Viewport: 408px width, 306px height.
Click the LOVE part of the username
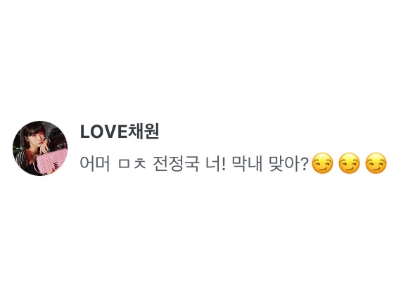pos(103,132)
